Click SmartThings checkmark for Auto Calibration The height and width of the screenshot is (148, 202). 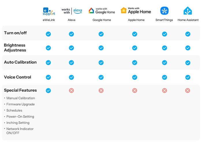point(164,63)
